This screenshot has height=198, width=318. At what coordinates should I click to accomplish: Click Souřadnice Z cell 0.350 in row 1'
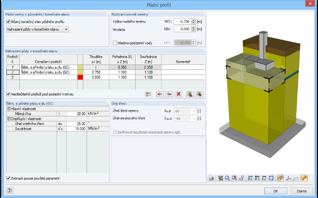coord(149,67)
